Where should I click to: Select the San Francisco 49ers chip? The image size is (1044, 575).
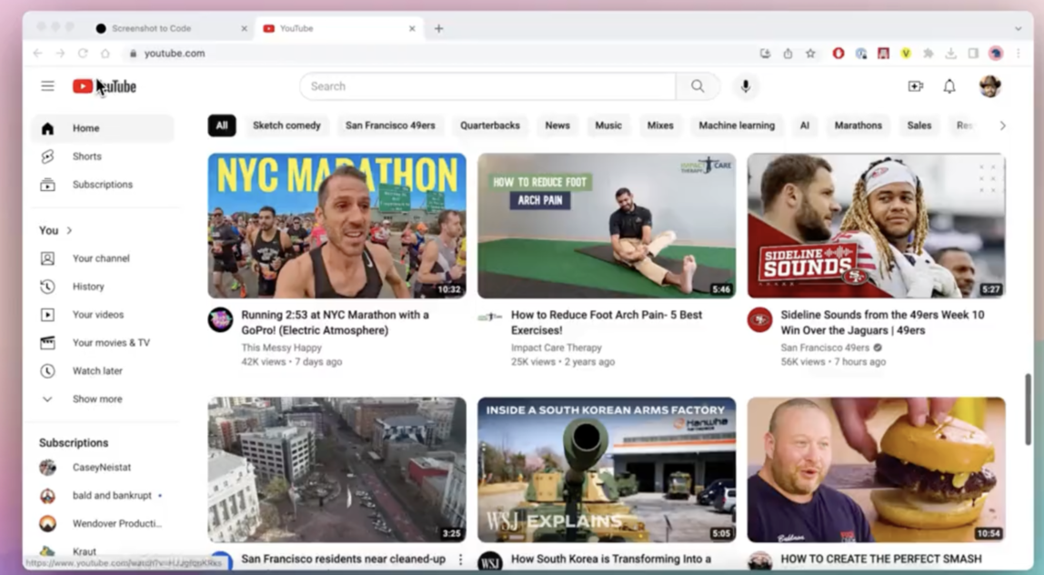click(x=390, y=126)
